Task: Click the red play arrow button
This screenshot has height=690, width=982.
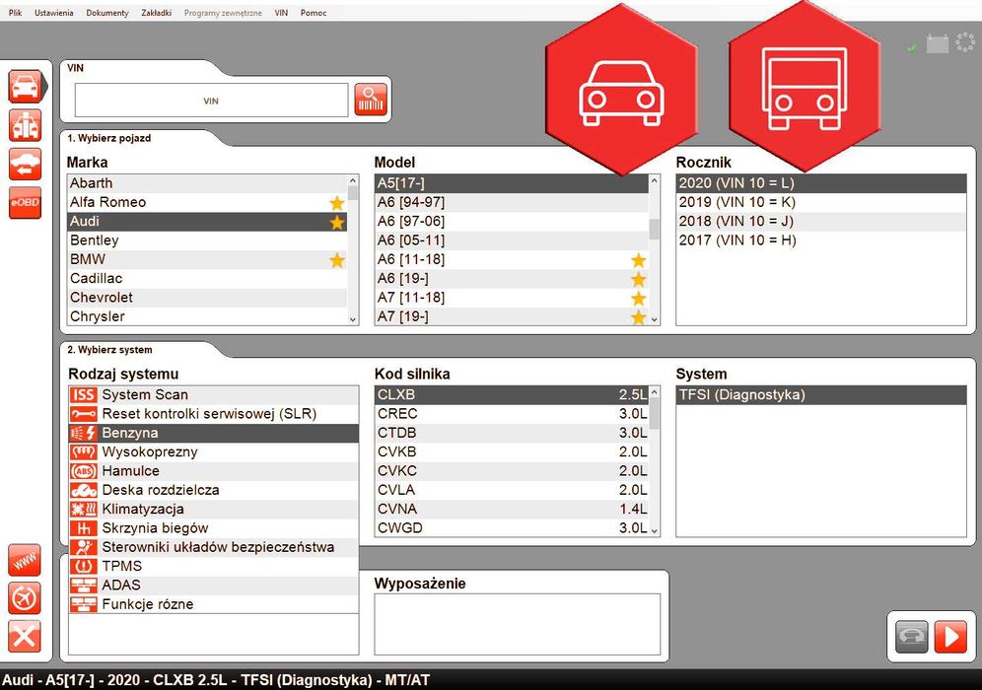Action: click(950, 637)
